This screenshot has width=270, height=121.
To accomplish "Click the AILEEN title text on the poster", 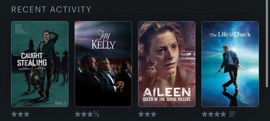I will tap(167, 92).
